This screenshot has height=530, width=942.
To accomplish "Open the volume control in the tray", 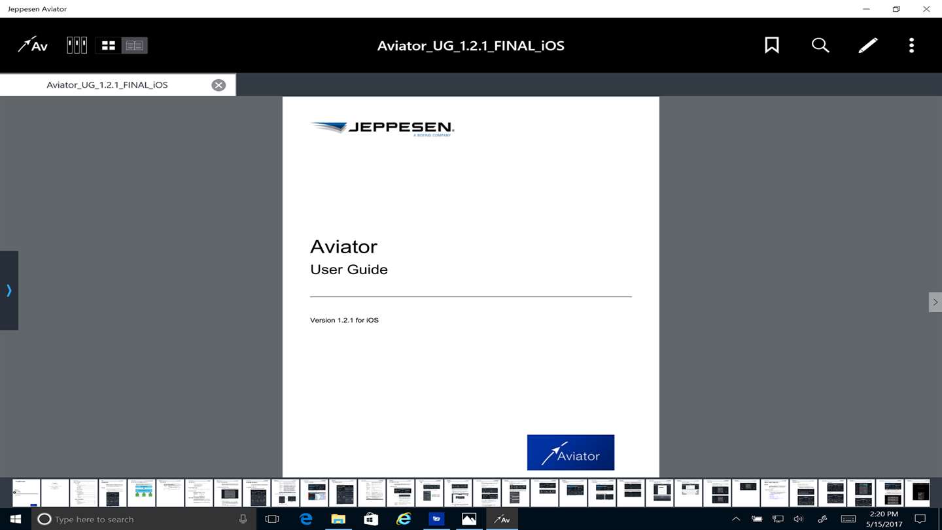I will [798, 519].
